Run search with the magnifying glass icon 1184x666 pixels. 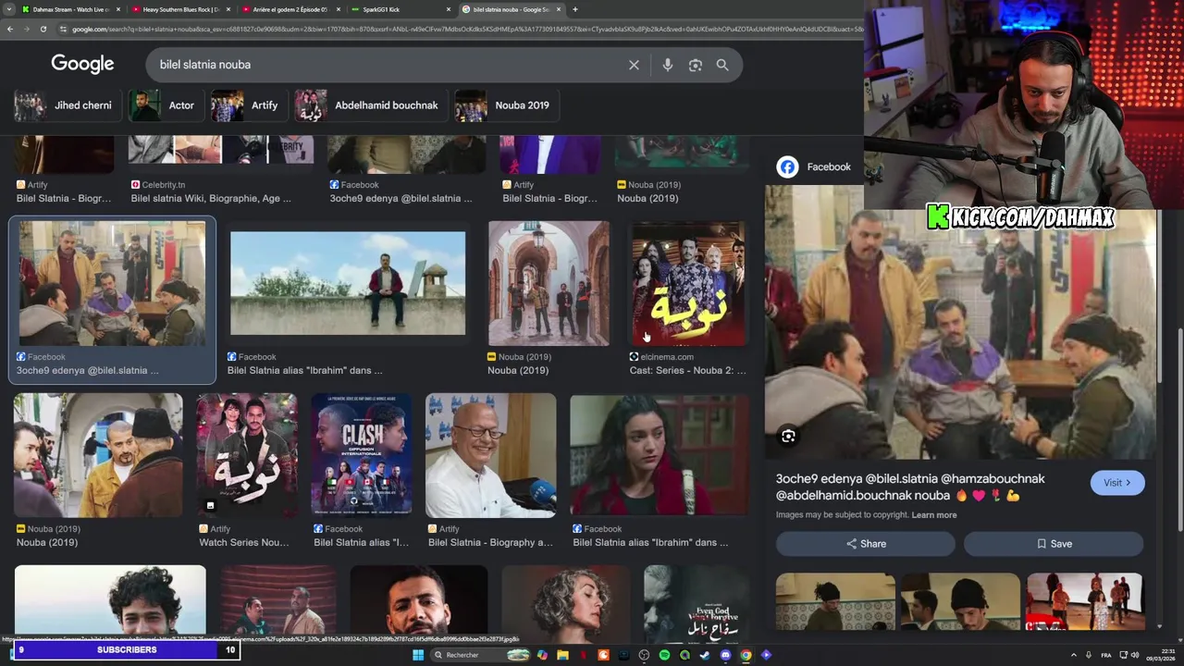pos(722,65)
